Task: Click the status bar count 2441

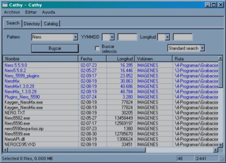Action: [206, 159]
